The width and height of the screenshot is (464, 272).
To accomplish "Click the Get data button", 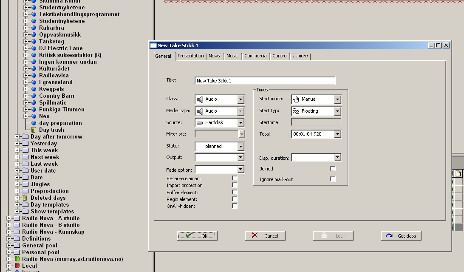I will pyautogui.click(x=401, y=235).
